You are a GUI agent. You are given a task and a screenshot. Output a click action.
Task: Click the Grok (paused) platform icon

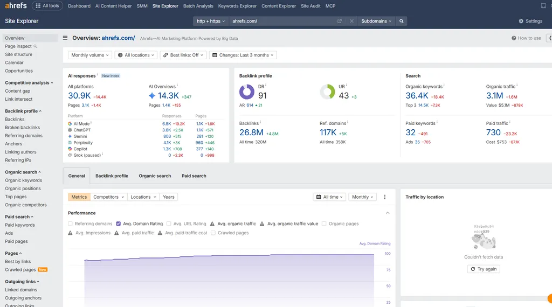[70, 155]
